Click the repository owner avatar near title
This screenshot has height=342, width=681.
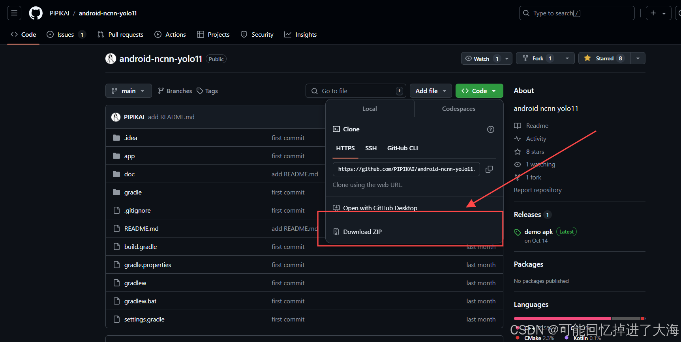(111, 59)
